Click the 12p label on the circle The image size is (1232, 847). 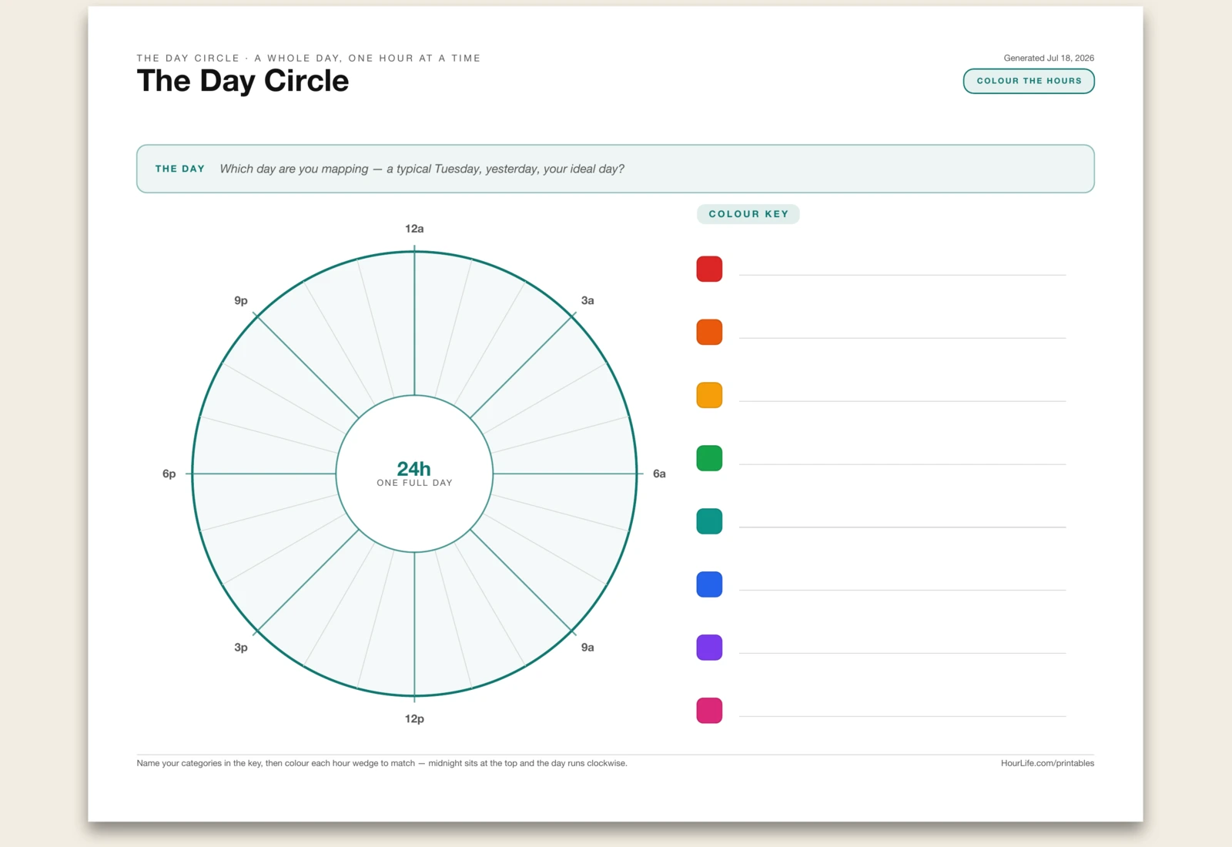414,718
